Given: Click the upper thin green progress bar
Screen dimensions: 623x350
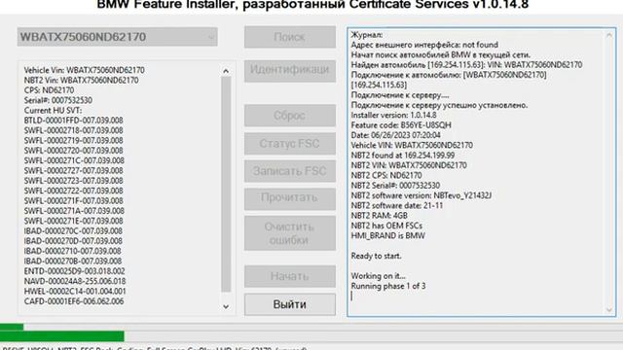Looking at the screenshot, I should pyautogui.click(x=12, y=327).
